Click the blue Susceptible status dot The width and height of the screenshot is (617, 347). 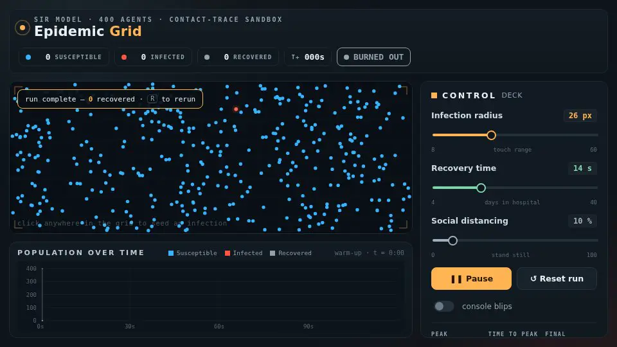(x=28, y=57)
